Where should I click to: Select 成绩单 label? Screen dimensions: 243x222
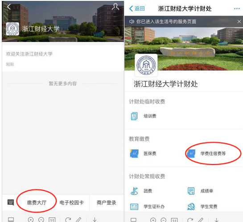(207, 191)
